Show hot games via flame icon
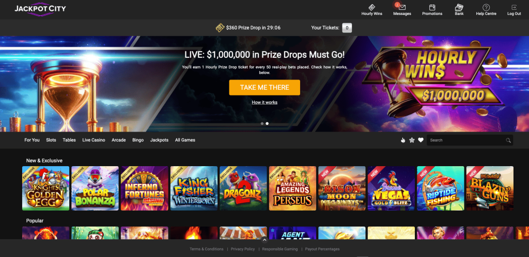Screen dimensions: 529x257 pos(403,140)
